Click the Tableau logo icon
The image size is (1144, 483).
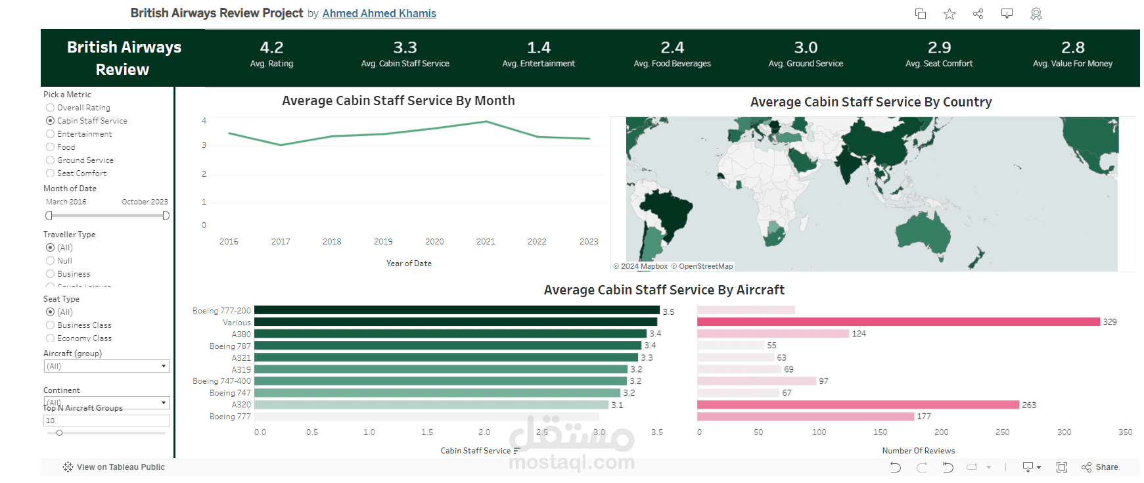(68, 467)
